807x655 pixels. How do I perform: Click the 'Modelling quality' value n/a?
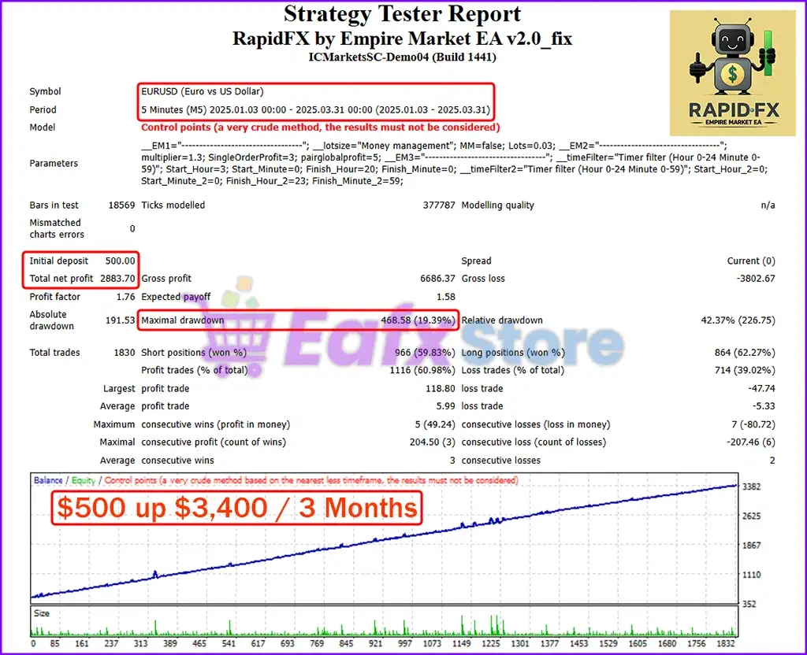(768, 205)
